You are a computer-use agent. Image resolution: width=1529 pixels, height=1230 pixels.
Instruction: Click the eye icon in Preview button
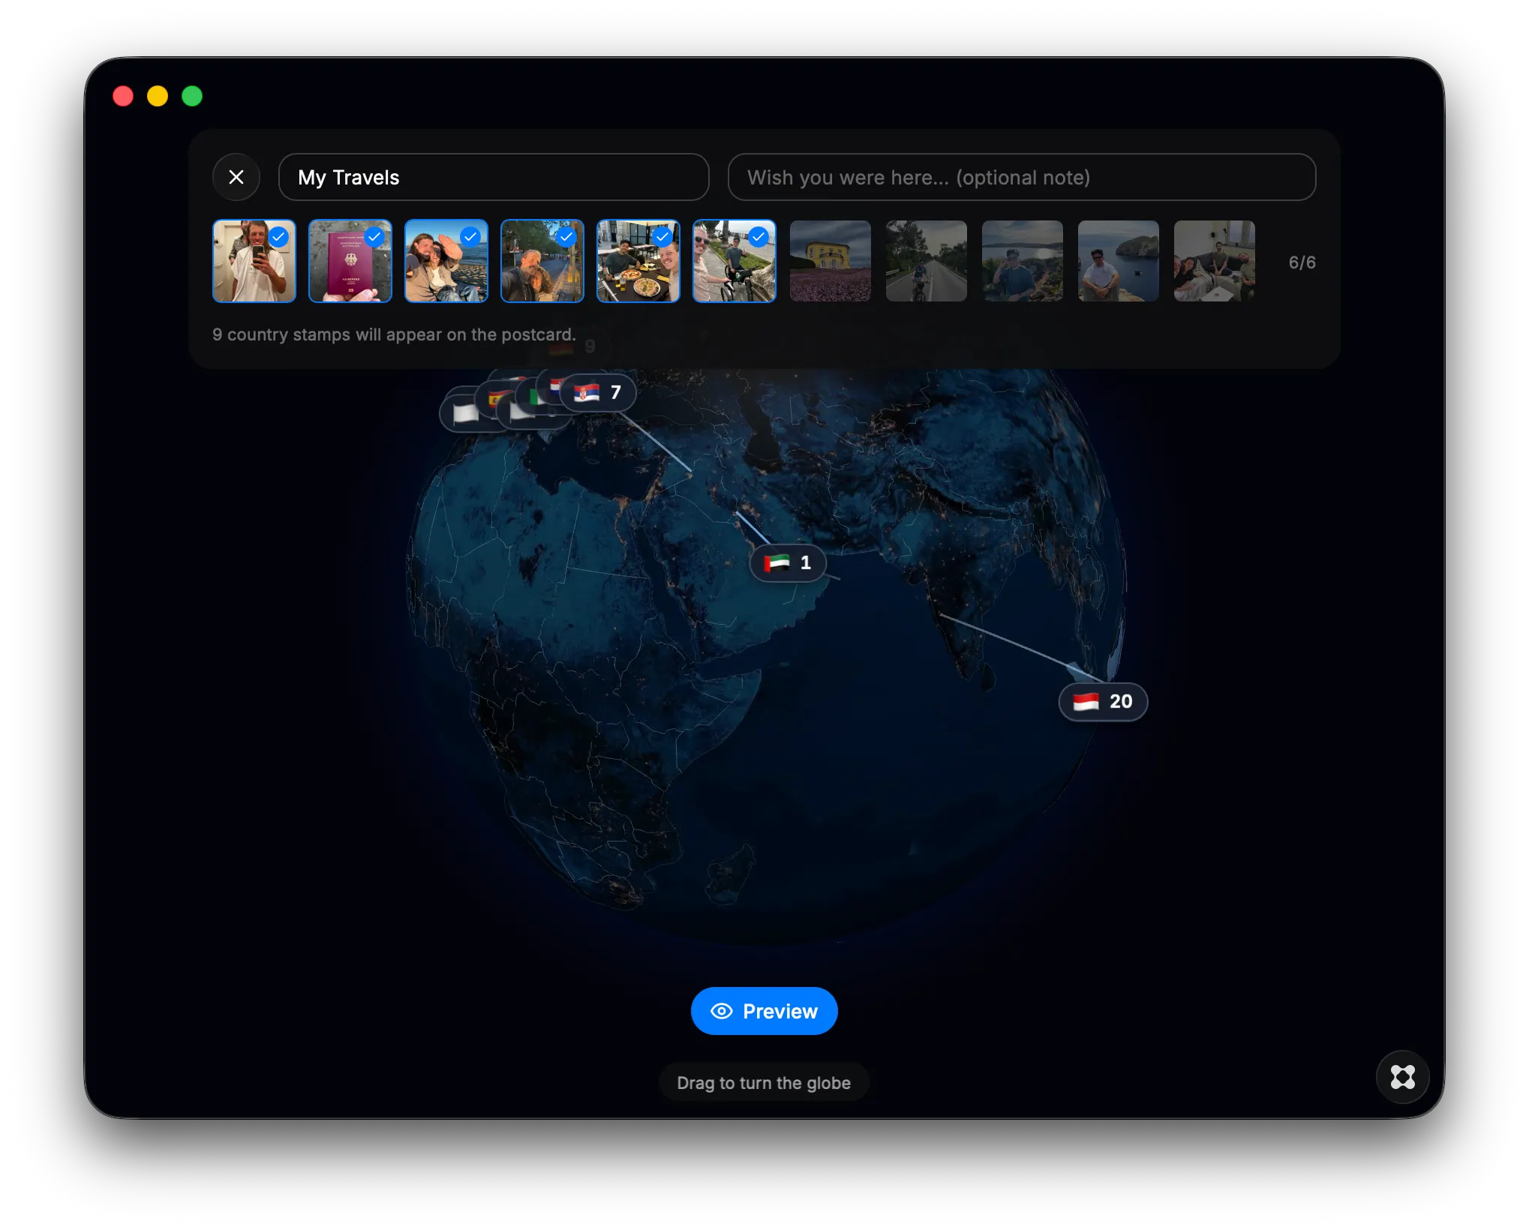[x=721, y=1011]
